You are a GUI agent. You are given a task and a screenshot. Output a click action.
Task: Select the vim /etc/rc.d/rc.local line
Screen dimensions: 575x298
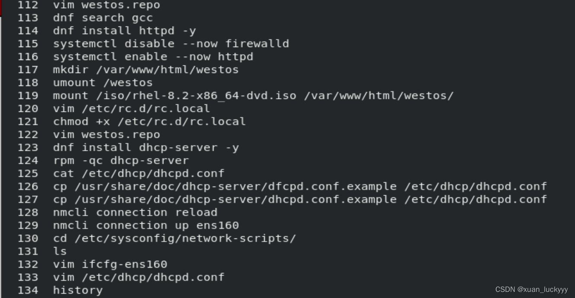point(131,109)
